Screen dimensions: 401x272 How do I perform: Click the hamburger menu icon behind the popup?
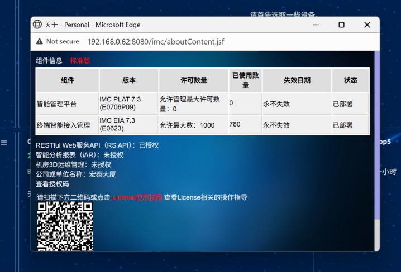pyautogui.click(x=4, y=143)
